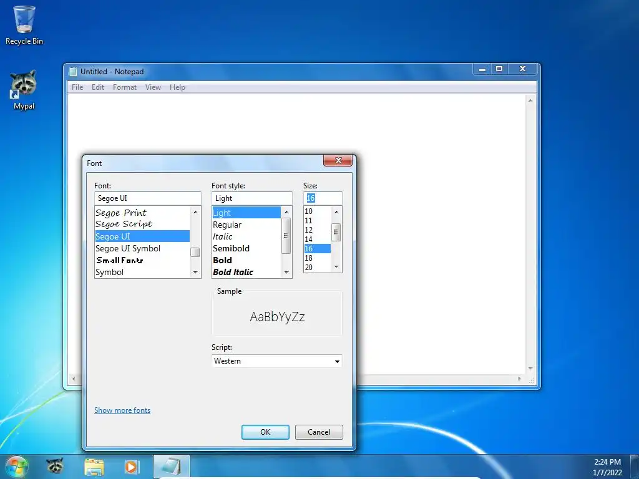Screen dimensions: 639x479
Task: Follow the Show more fonts link
Action: click(x=122, y=410)
